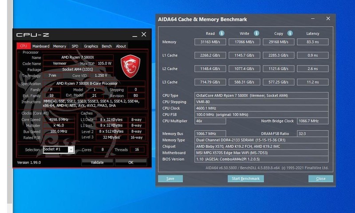Viewport: 355px width, 213px height.
Task: Click the Copy info icon in AIDA64
Action: coord(290,33)
